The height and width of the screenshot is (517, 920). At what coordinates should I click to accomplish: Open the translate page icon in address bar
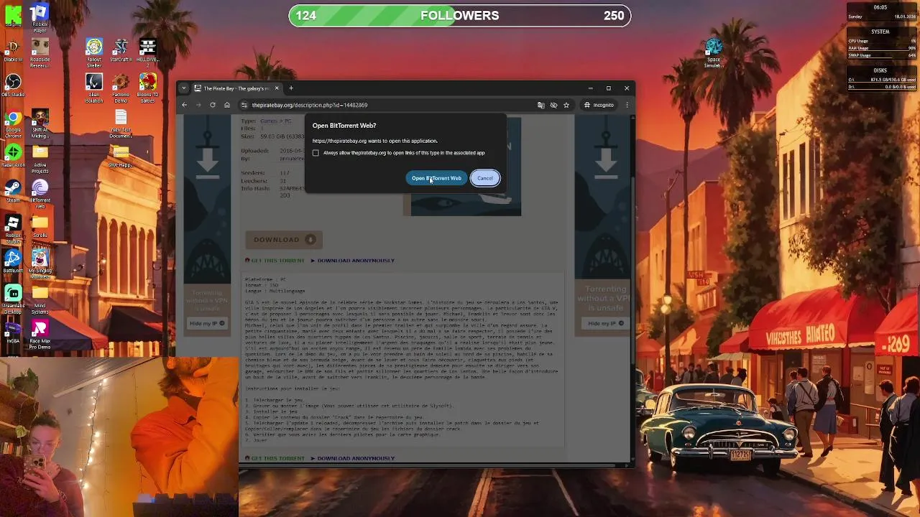(541, 105)
